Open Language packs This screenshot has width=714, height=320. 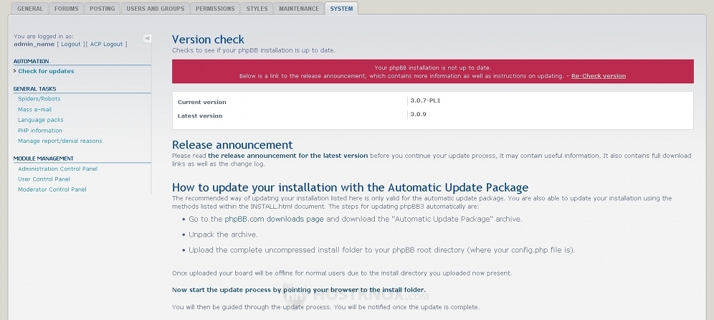41,120
